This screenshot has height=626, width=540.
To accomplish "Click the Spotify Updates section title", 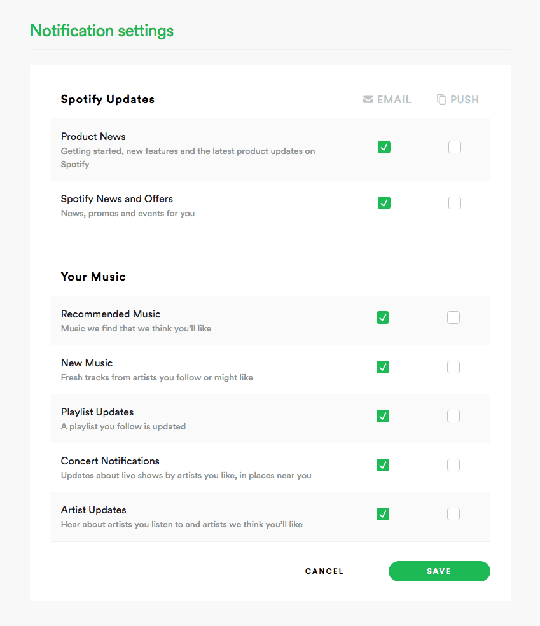I will (107, 99).
